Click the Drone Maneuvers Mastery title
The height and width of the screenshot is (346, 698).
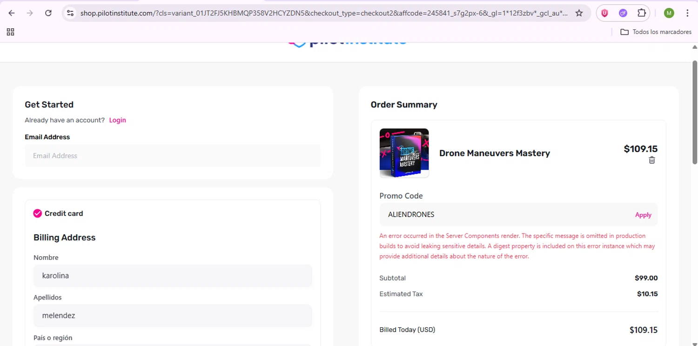tap(495, 153)
